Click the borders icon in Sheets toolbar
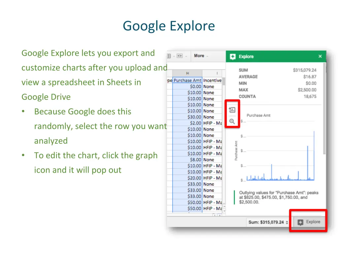 point(169,56)
